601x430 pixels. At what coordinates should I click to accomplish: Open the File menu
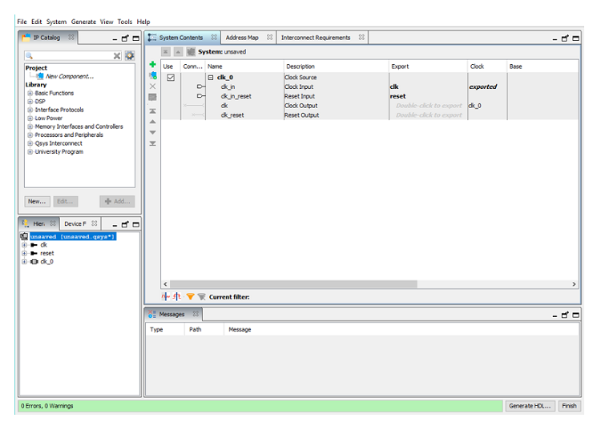pos(22,22)
